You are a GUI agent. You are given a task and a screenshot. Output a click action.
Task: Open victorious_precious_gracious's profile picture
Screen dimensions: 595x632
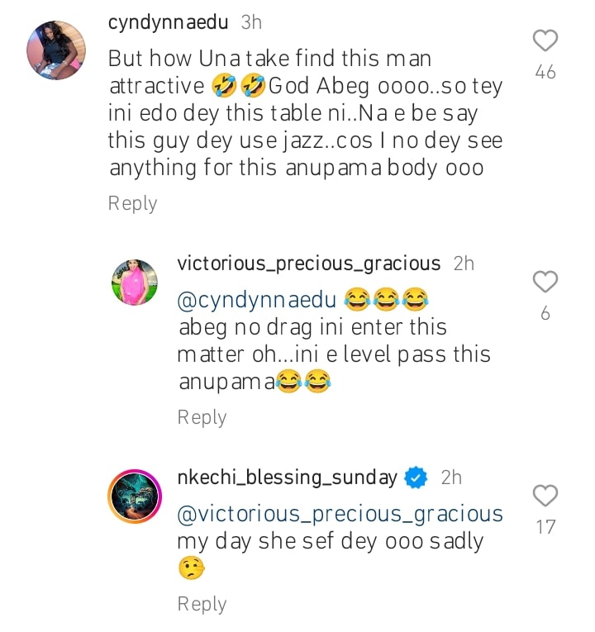(134, 283)
